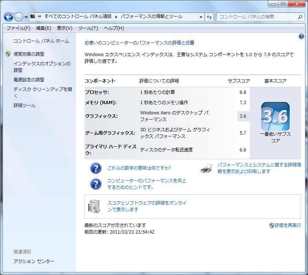Open スコアとソフトウェアの詳細をオンラインで表示します link
Screen dimensions: 308x275
(147, 206)
